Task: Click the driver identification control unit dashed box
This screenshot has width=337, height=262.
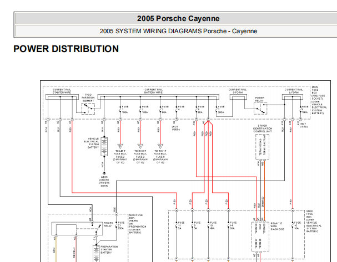Action: [262, 147]
